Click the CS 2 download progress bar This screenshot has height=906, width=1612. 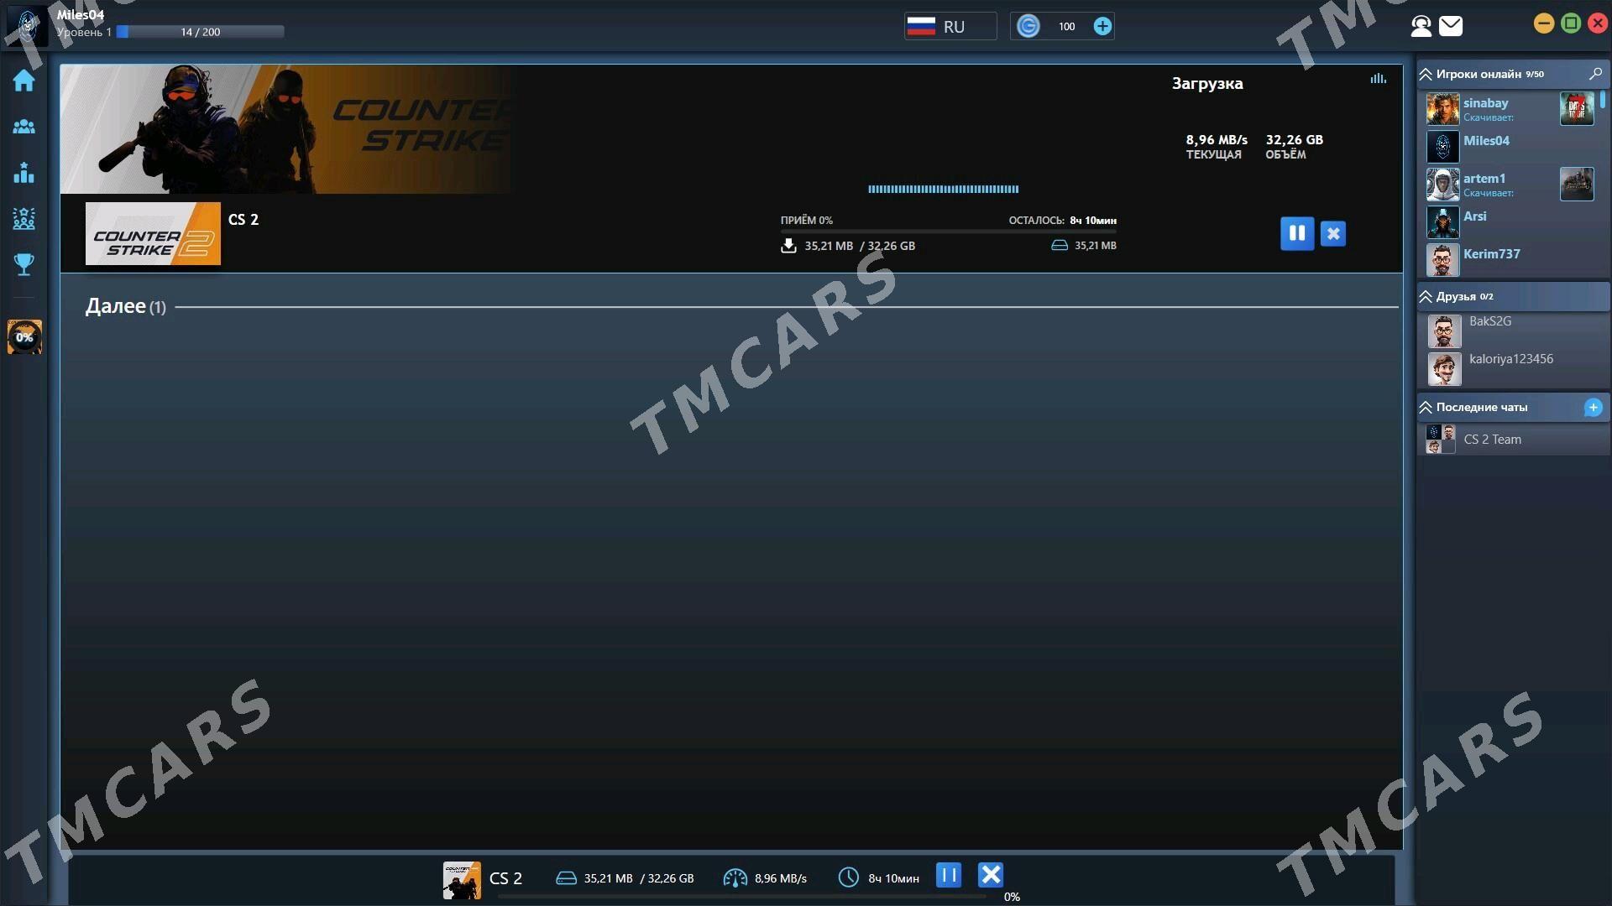tap(948, 231)
